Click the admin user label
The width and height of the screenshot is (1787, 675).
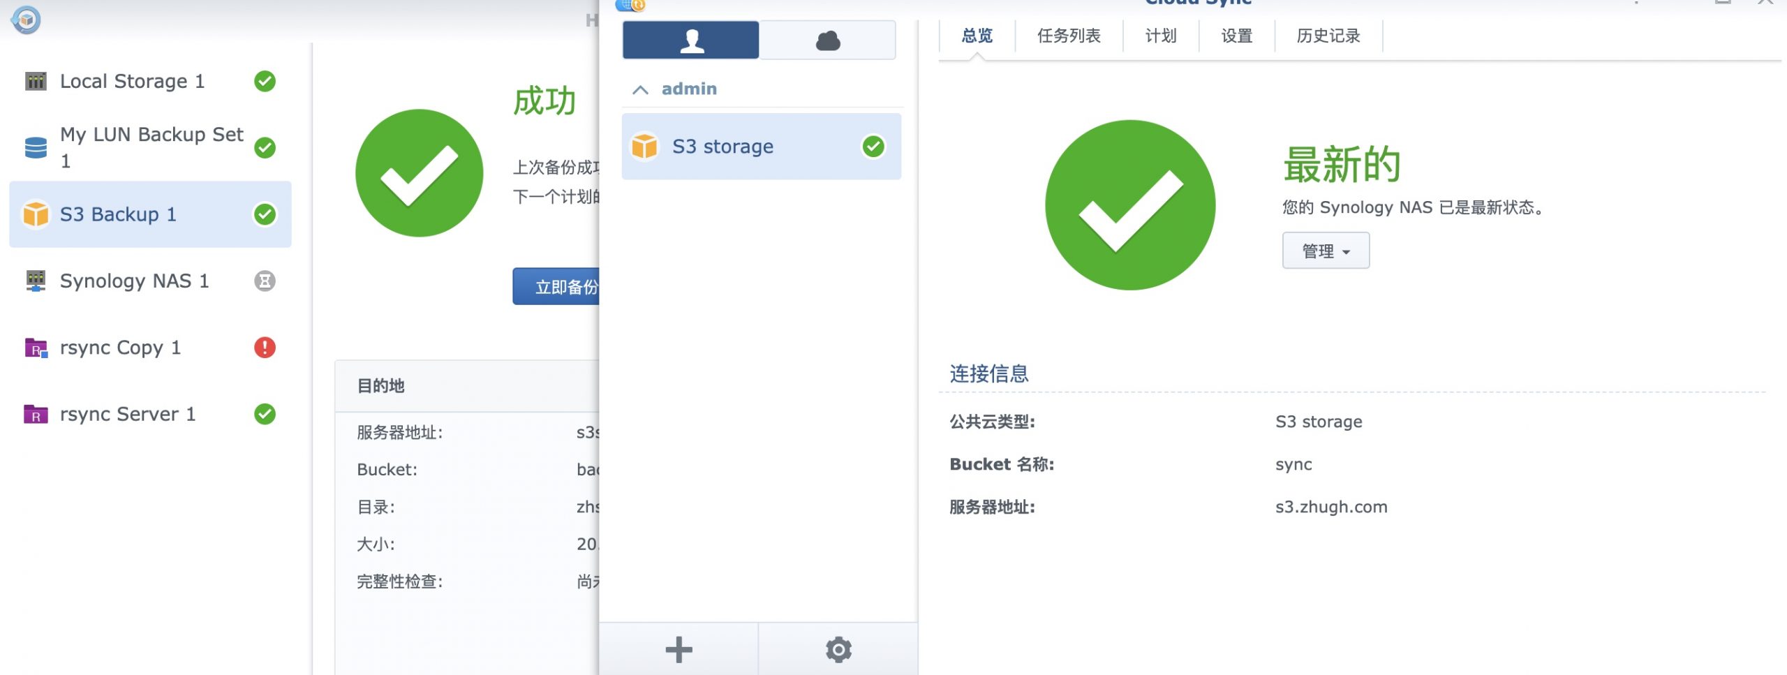(689, 89)
